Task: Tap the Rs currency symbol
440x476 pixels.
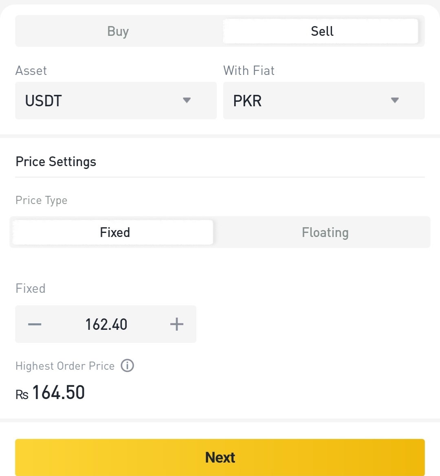Action: [x=22, y=395]
